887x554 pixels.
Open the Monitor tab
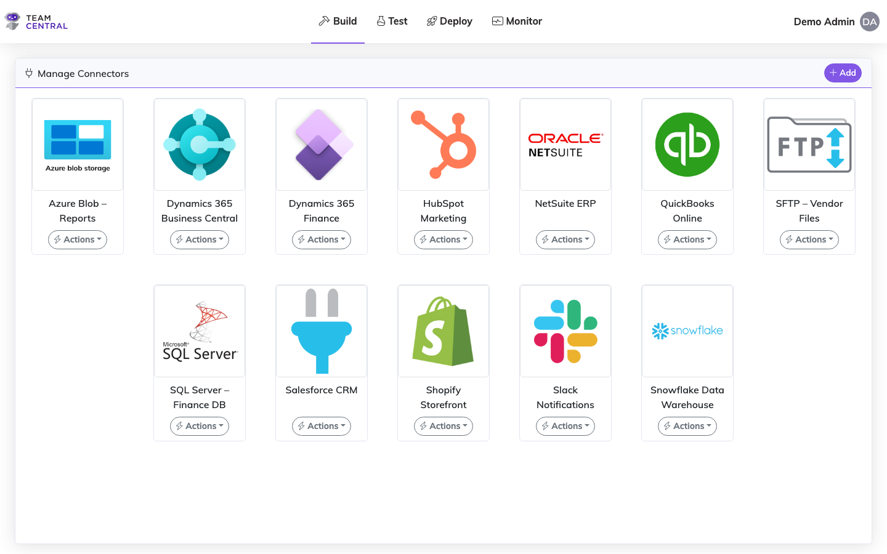[517, 22]
